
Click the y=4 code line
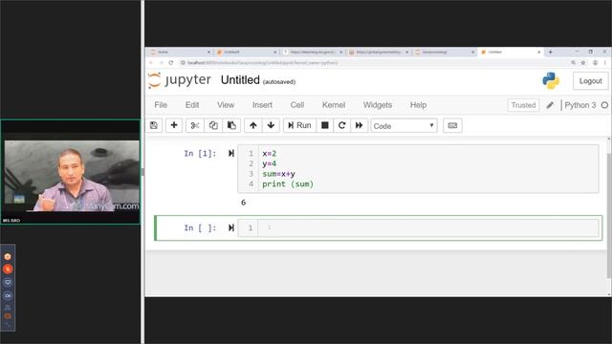270,163
